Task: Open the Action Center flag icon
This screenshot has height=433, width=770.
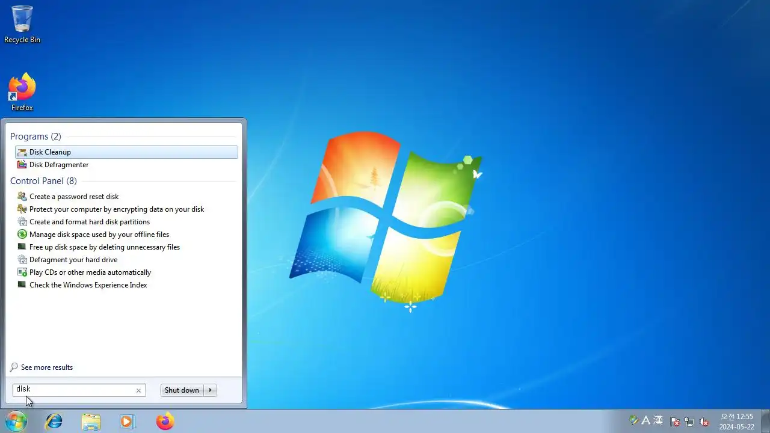Action: pos(675,422)
